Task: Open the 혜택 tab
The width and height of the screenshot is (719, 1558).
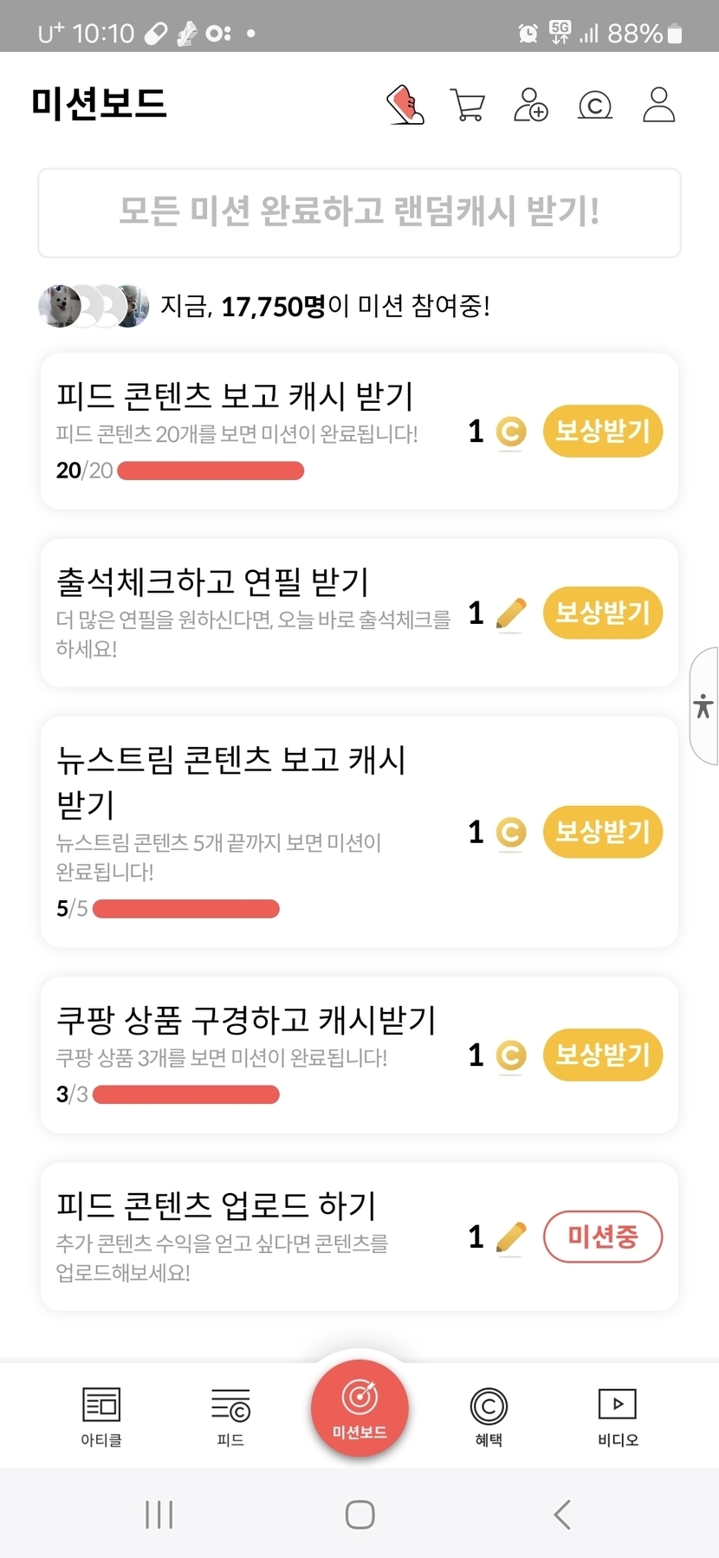Action: [489, 1416]
